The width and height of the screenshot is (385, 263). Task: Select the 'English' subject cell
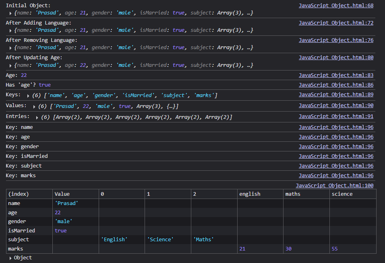coord(114,239)
